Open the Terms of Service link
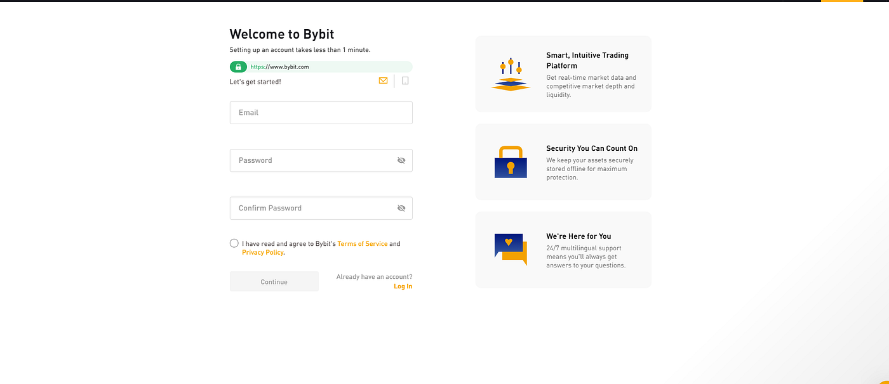This screenshot has width=889, height=384. tap(362, 243)
